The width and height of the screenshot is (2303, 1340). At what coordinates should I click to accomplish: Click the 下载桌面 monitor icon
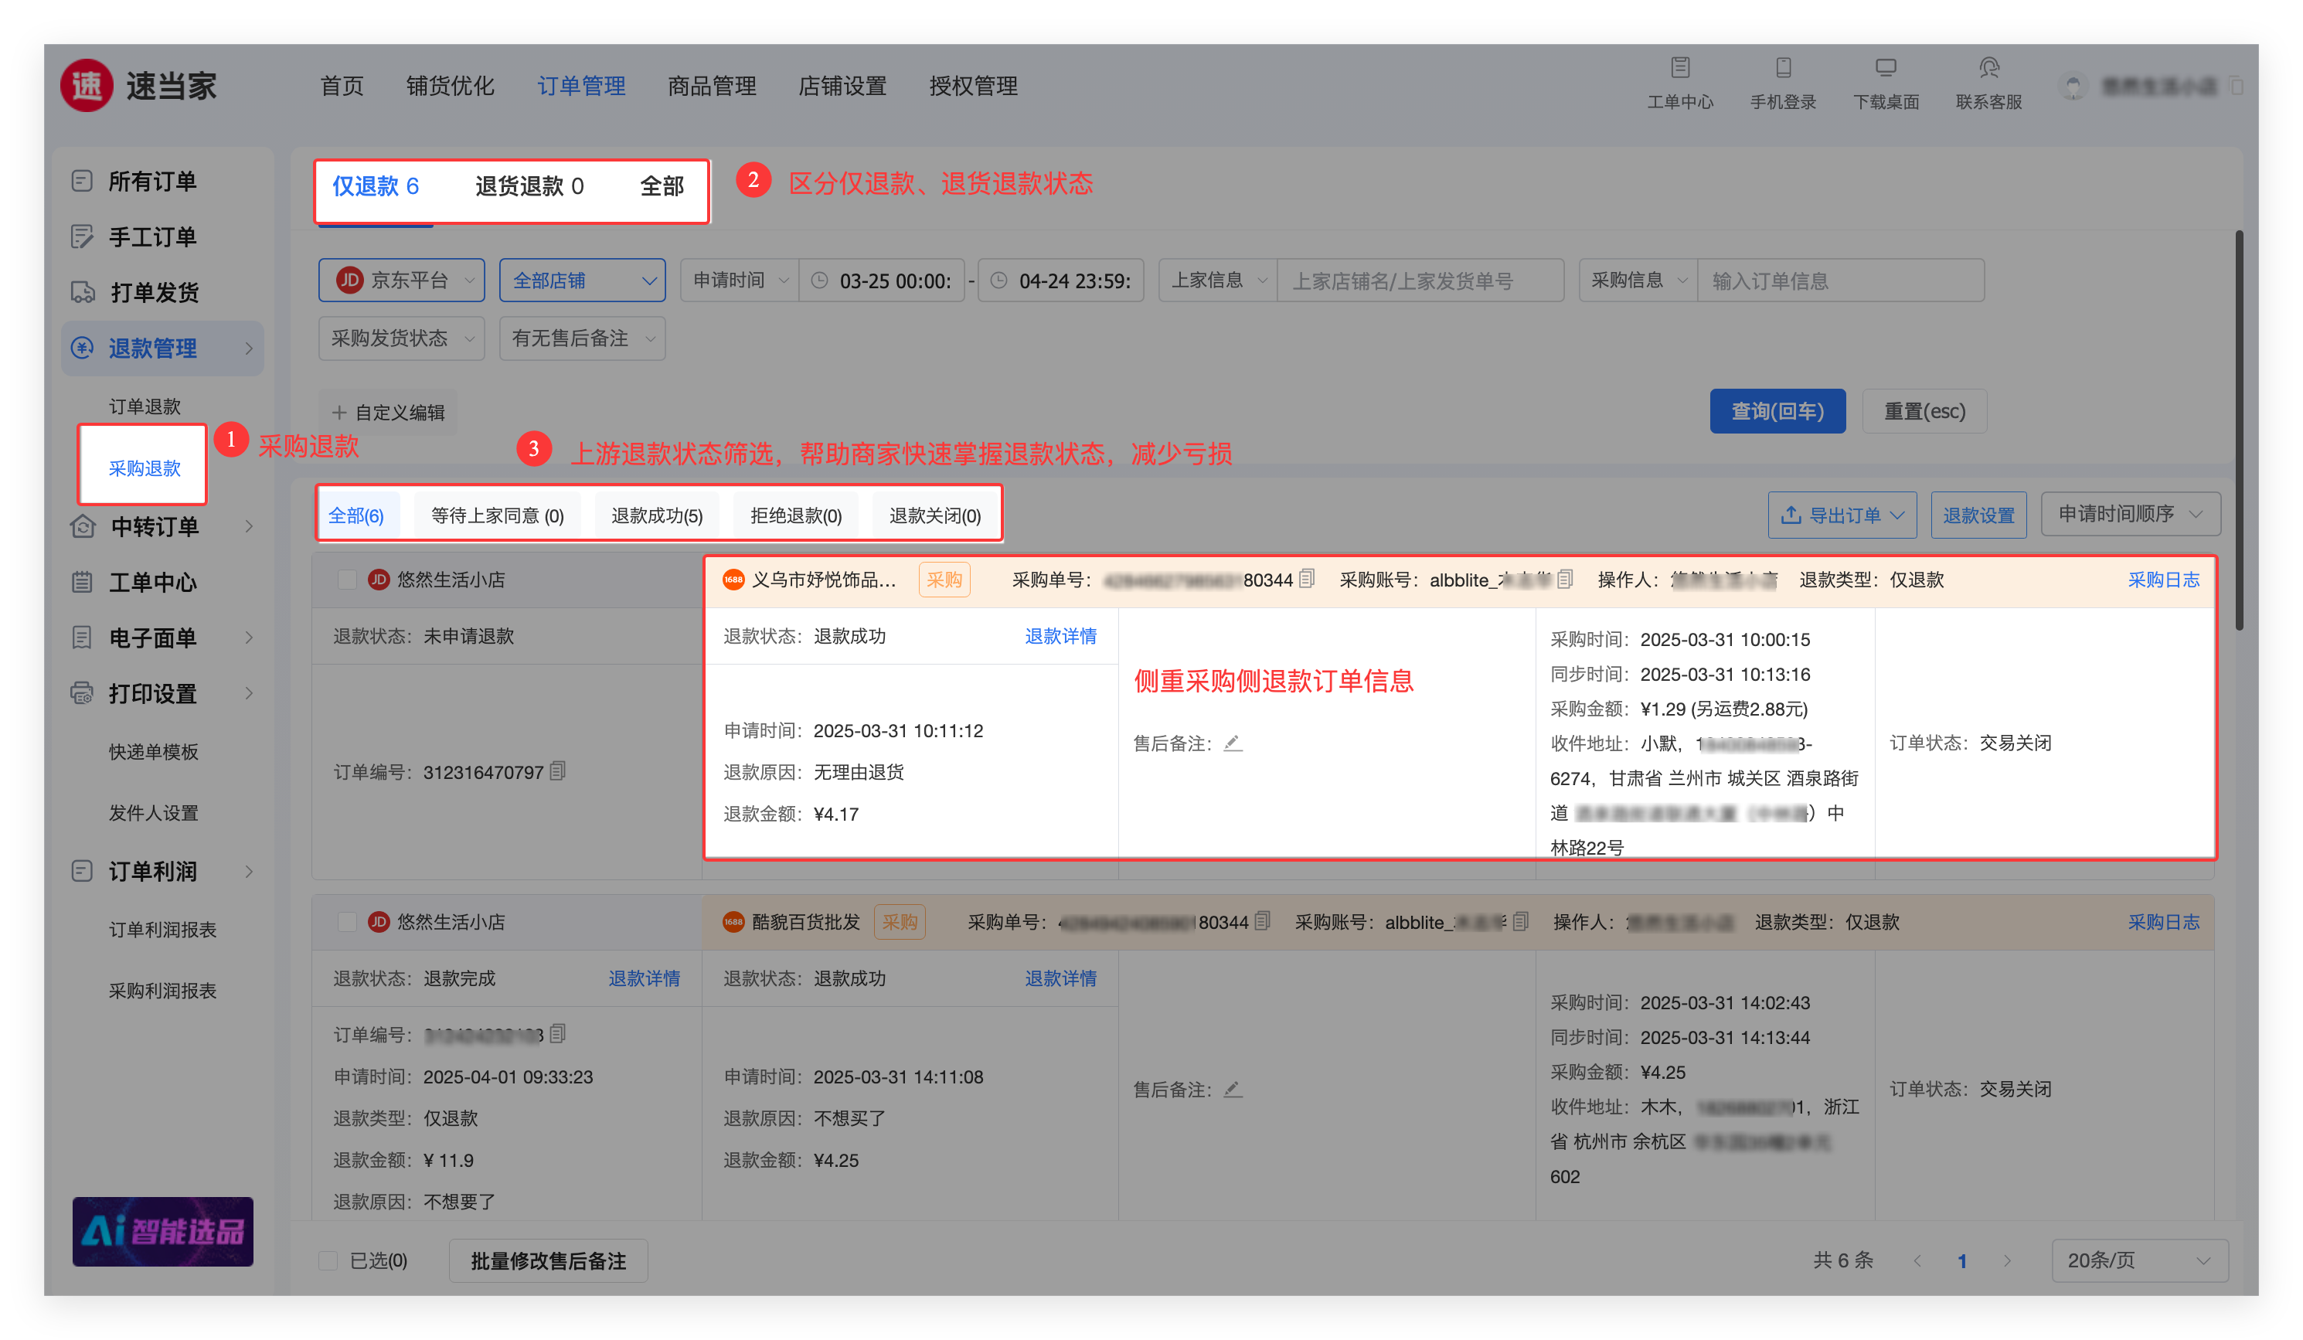[1886, 68]
